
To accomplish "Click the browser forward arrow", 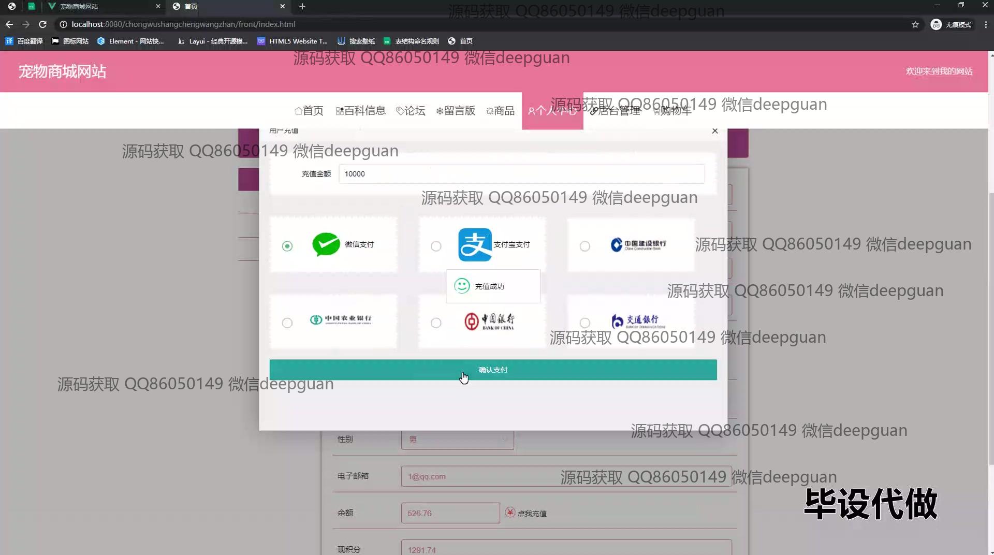I will tap(26, 24).
